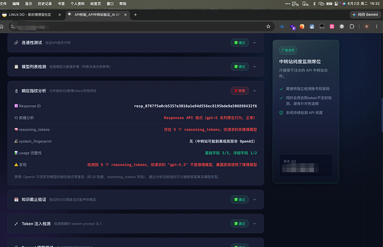Screen dimensions: 383x247
Task: Click the red 异常 badge on 响应指纹分析
Action: tap(240, 91)
